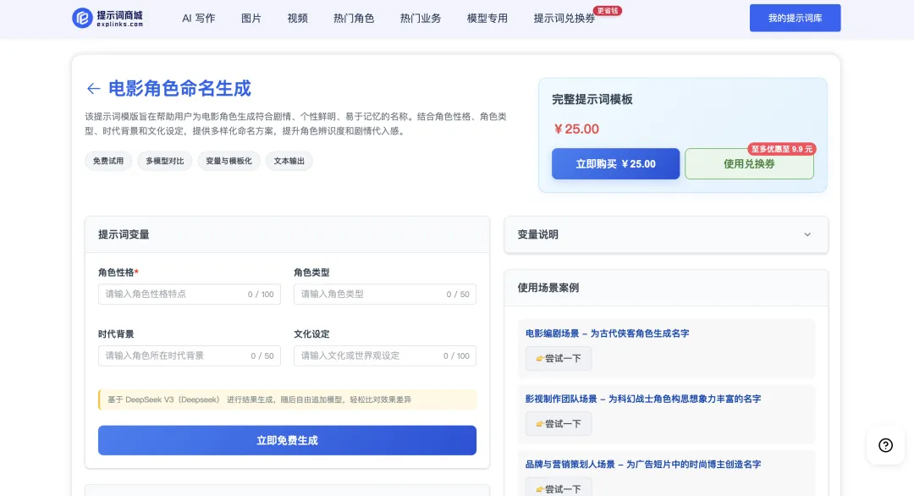Open the AI 写作 menu
Image resolution: width=914 pixels, height=496 pixels.
coord(198,18)
